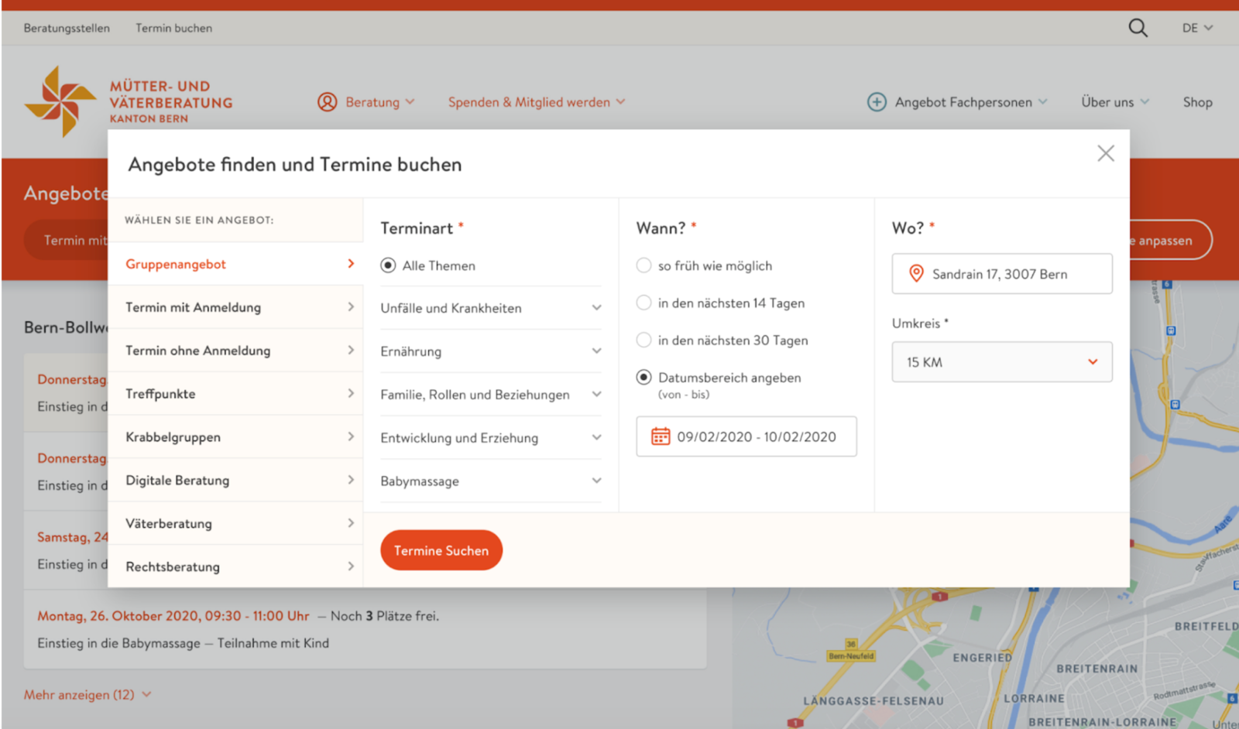Expand Unfälle und Krankheiten topic
The width and height of the screenshot is (1239, 729).
pyautogui.click(x=596, y=308)
